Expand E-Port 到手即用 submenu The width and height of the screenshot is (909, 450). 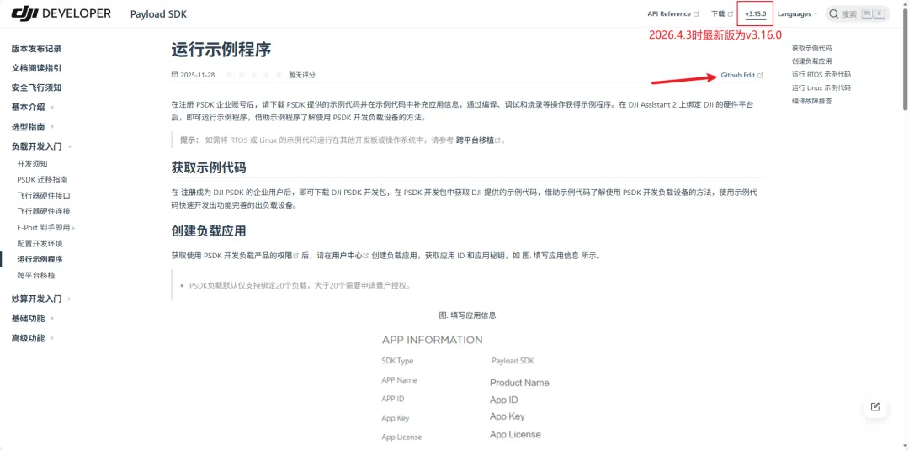pyautogui.click(x=73, y=228)
